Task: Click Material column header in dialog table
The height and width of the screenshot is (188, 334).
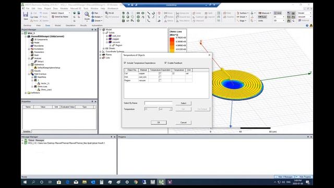Action: [144, 70]
